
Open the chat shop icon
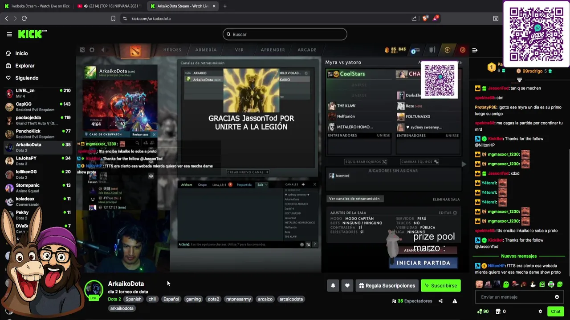tap(498, 312)
